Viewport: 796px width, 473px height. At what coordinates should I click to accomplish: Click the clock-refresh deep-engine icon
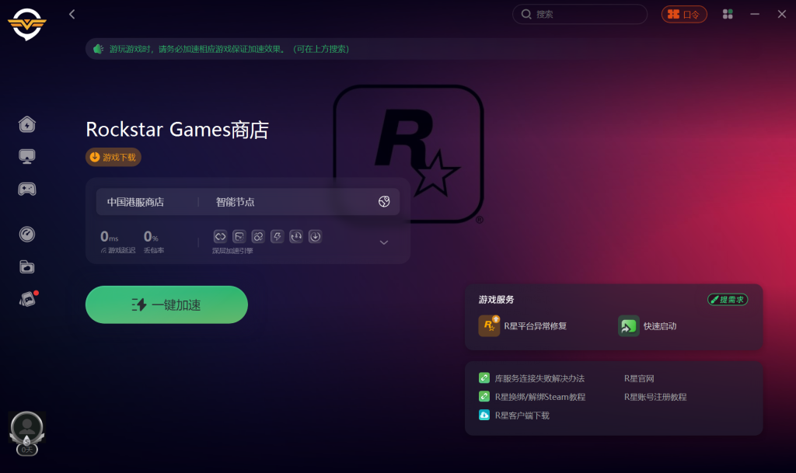pos(296,236)
